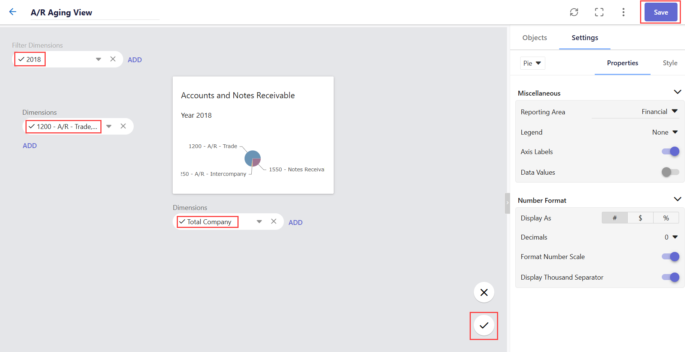Collapse the Number Format section
The width and height of the screenshot is (685, 352).
(677, 199)
